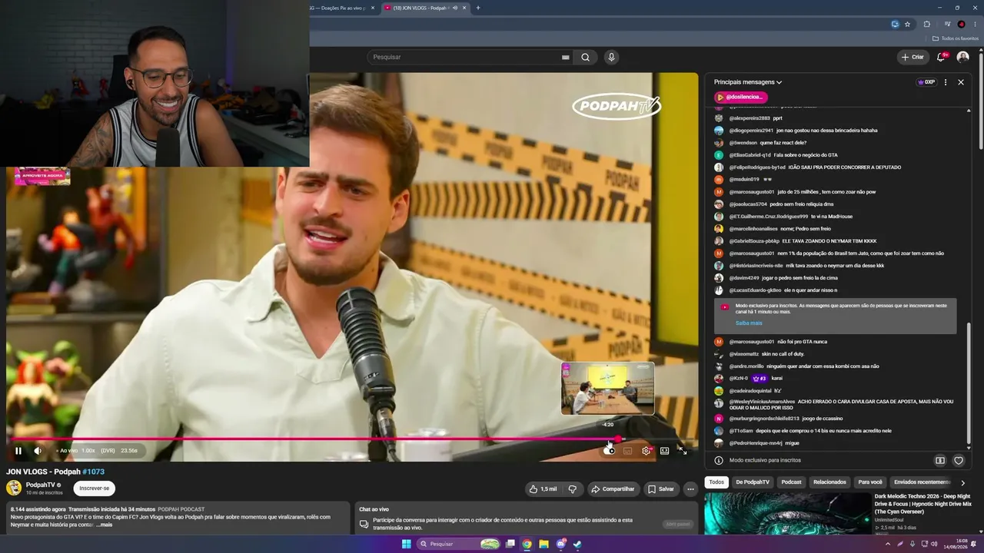Open the Compartilhar share dialog
This screenshot has width=984, height=553.
point(613,489)
